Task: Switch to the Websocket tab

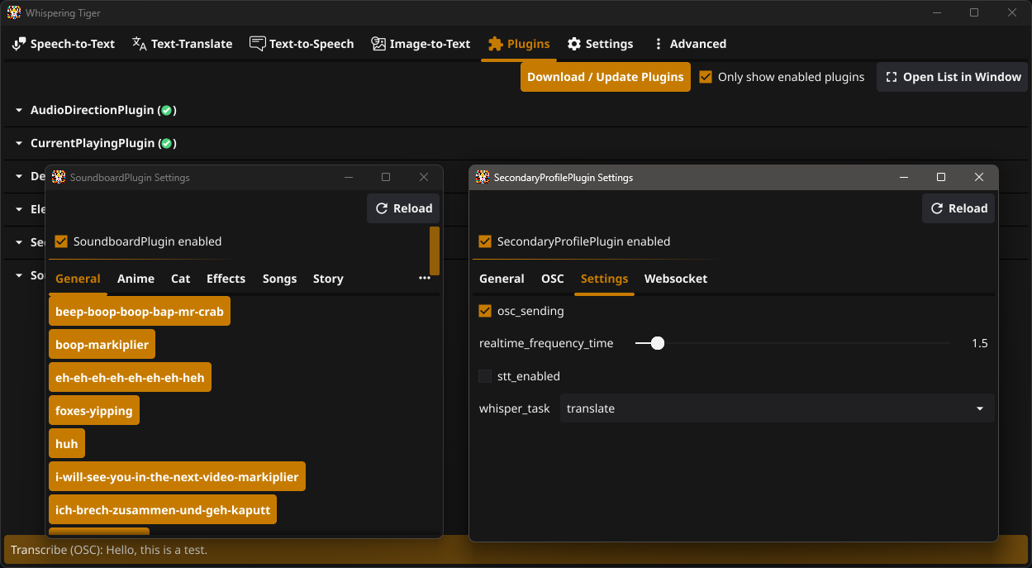Action: pyautogui.click(x=676, y=279)
